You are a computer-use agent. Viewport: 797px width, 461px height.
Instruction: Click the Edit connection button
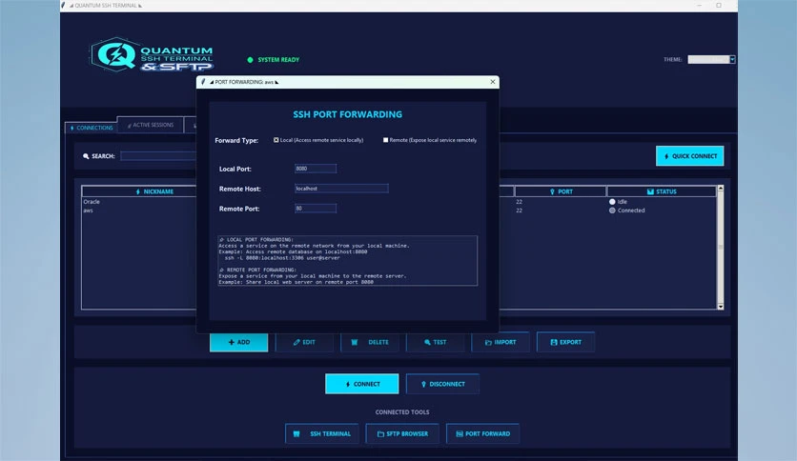click(x=304, y=342)
